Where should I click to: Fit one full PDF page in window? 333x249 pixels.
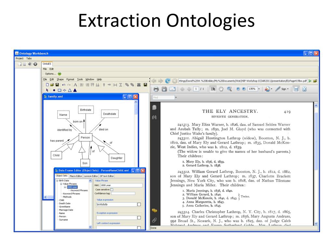304,89
